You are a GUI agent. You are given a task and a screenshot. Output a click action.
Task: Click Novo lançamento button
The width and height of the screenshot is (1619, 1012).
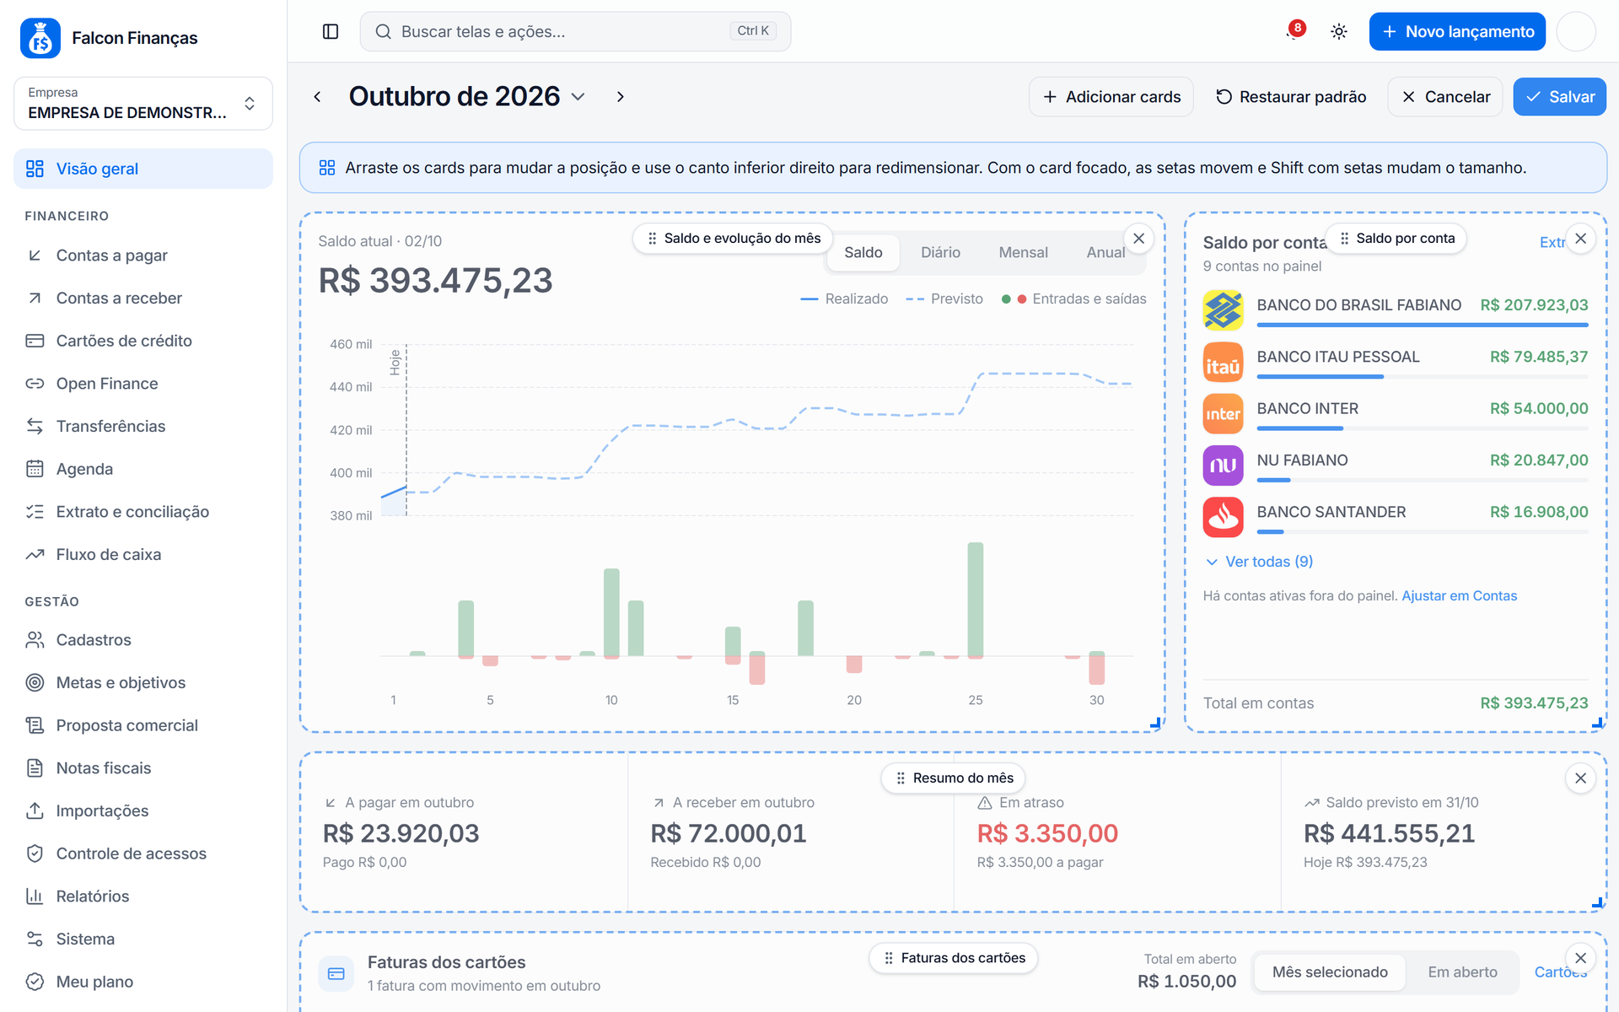tap(1456, 31)
